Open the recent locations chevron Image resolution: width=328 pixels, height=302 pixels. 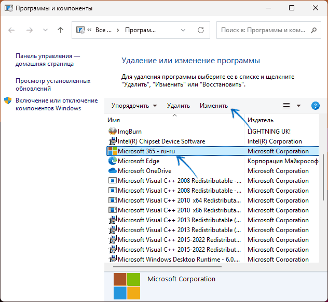click(x=45, y=30)
